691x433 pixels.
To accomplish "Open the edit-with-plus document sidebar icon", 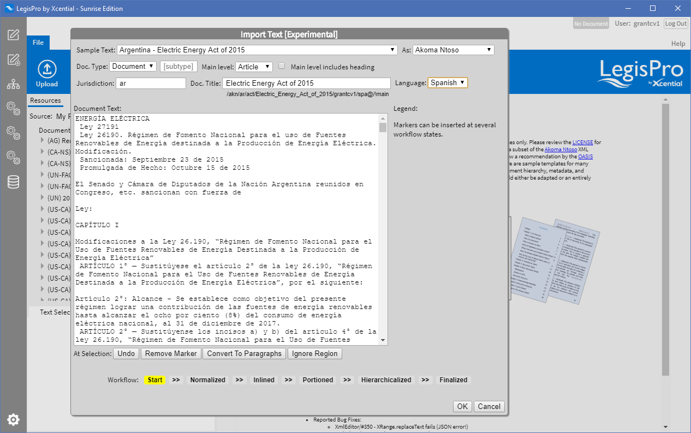I will coord(13,60).
